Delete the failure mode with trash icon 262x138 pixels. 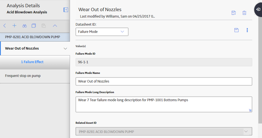click(244, 13)
